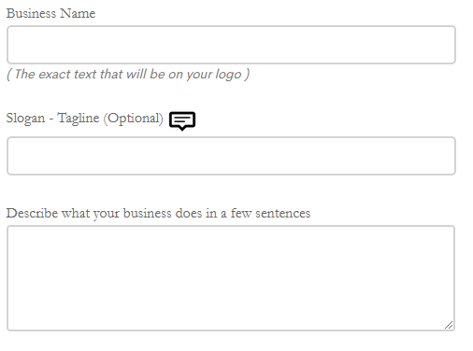The height and width of the screenshot is (351, 473).
Task: Click the words "will be" in the hint
Action: [146, 74]
